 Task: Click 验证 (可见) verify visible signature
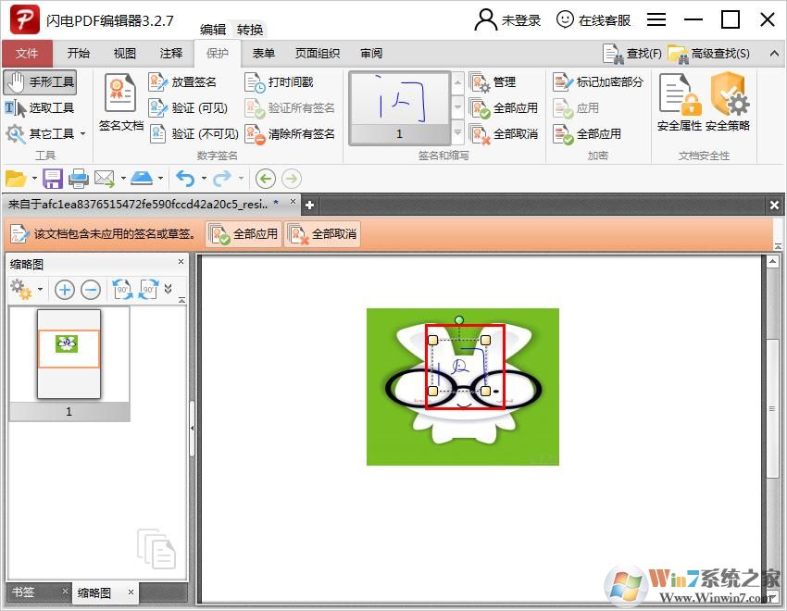click(188, 108)
